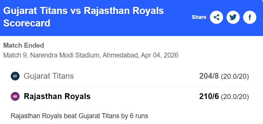Viewport: 263px width, 124px height.
Task: Click the Share label in header
Action: coord(199,17)
